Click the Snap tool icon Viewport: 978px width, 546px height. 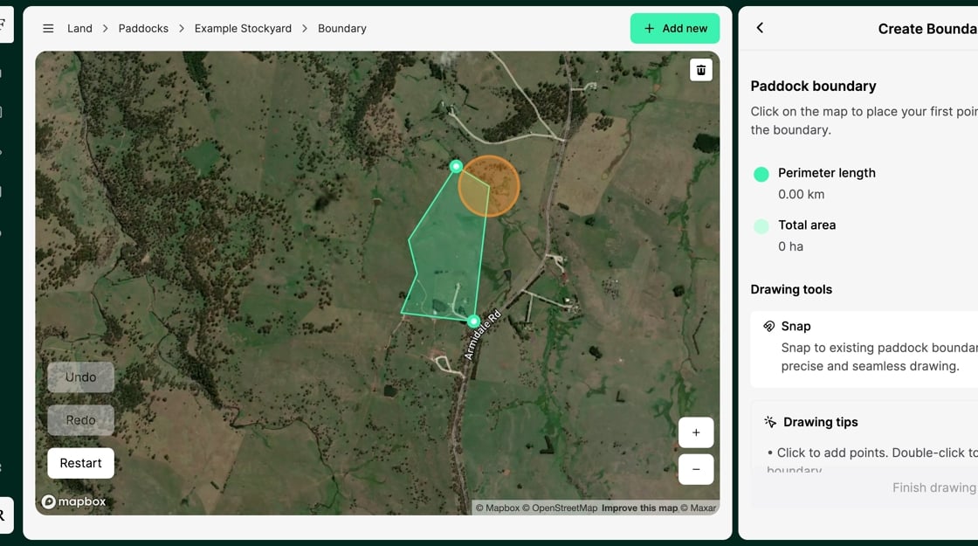769,327
